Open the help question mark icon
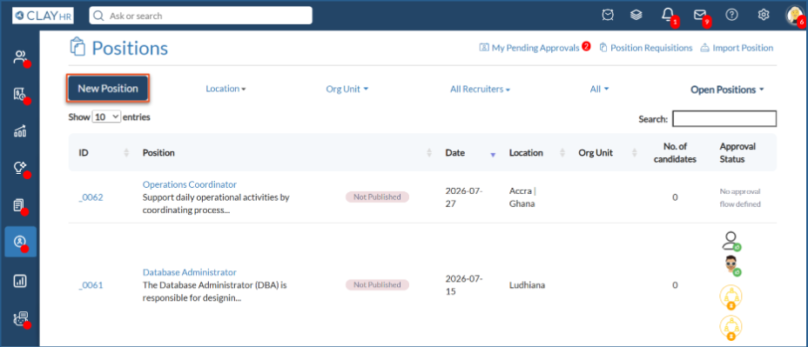The height and width of the screenshot is (347, 808). pyautogui.click(x=731, y=15)
